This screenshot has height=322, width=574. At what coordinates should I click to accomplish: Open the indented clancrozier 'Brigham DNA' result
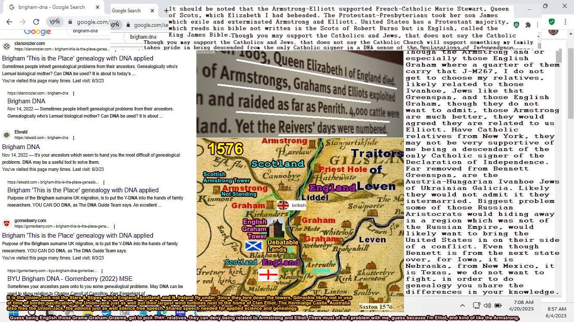point(26,101)
